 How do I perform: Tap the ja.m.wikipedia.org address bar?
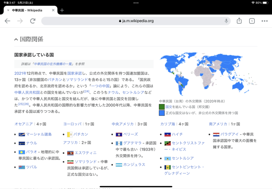pyautogui.click(x=136, y=21)
